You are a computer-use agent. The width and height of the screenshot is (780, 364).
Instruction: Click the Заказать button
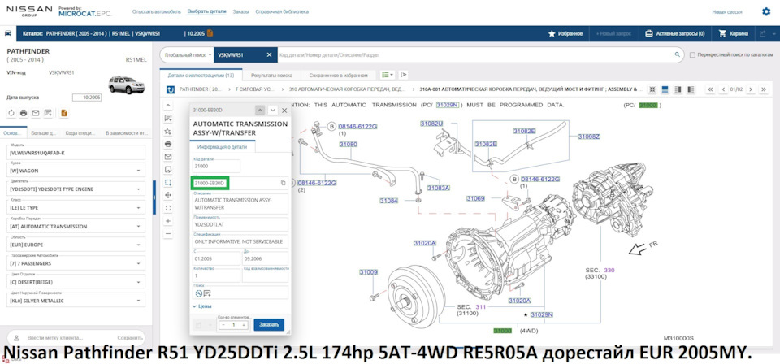[x=269, y=325]
